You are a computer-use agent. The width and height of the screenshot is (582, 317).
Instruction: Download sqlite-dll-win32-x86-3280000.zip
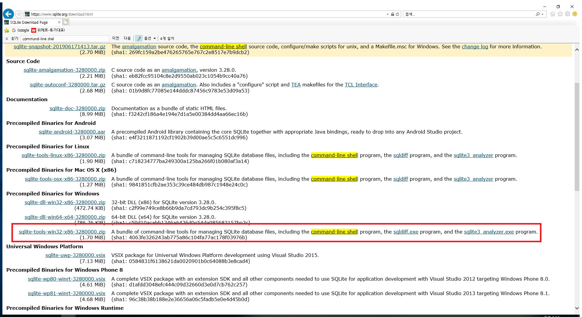click(x=65, y=202)
